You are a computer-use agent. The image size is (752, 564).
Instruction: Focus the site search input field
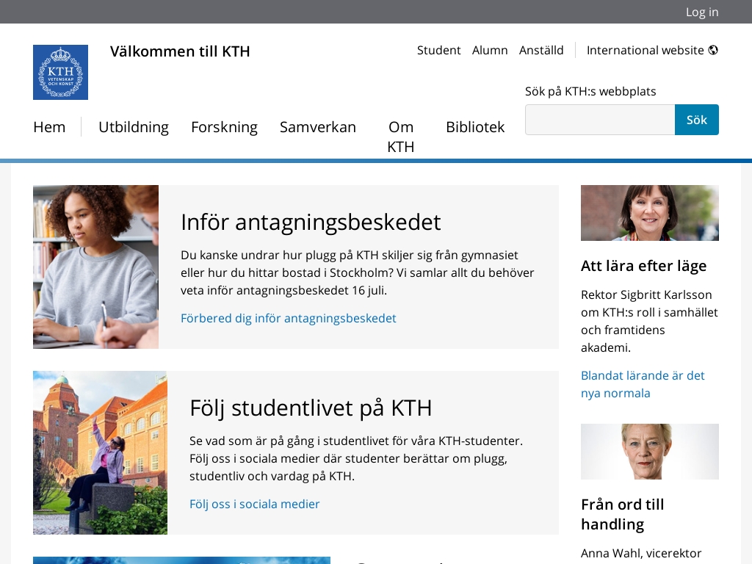pos(600,120)
